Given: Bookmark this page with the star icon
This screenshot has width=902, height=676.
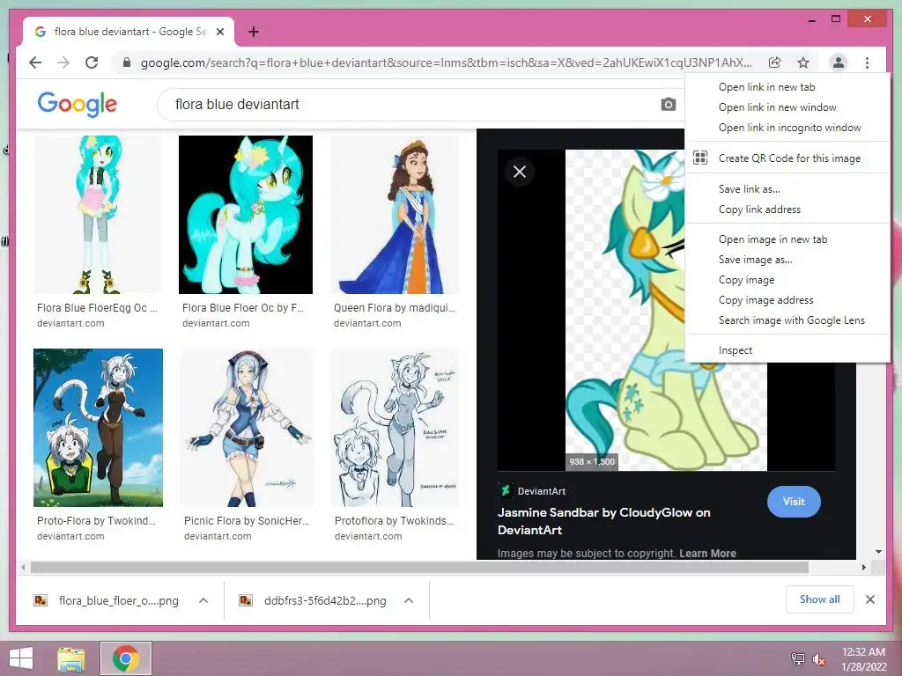Looking at the screenshot, I should click(x=803, y=62).
